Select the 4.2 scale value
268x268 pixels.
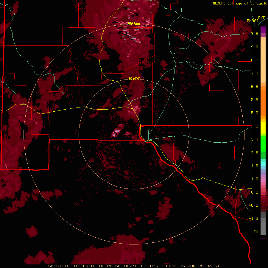click(255, 126)
